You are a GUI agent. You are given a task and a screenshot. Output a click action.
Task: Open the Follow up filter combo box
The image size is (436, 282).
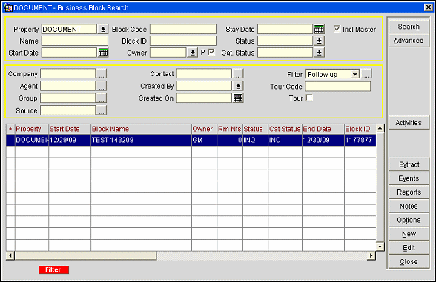(332, 74)
